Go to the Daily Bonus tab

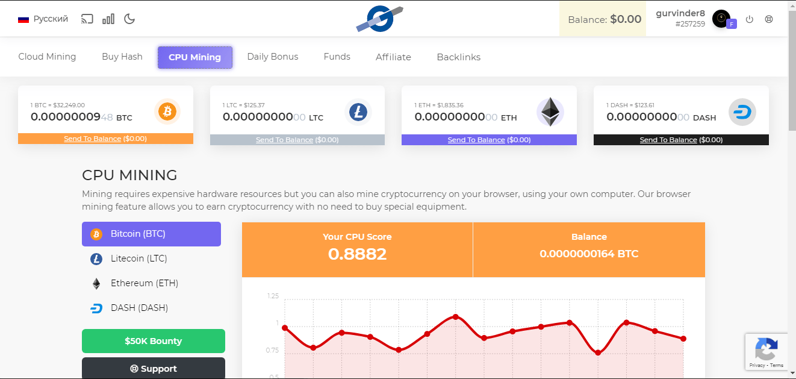(273, 57)
